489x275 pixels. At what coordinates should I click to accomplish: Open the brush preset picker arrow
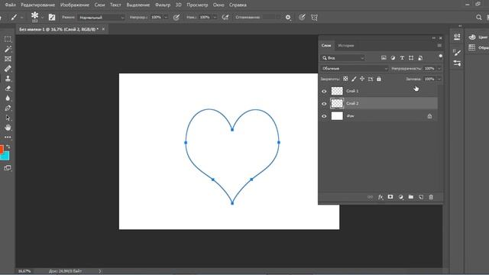coord(42,18)
